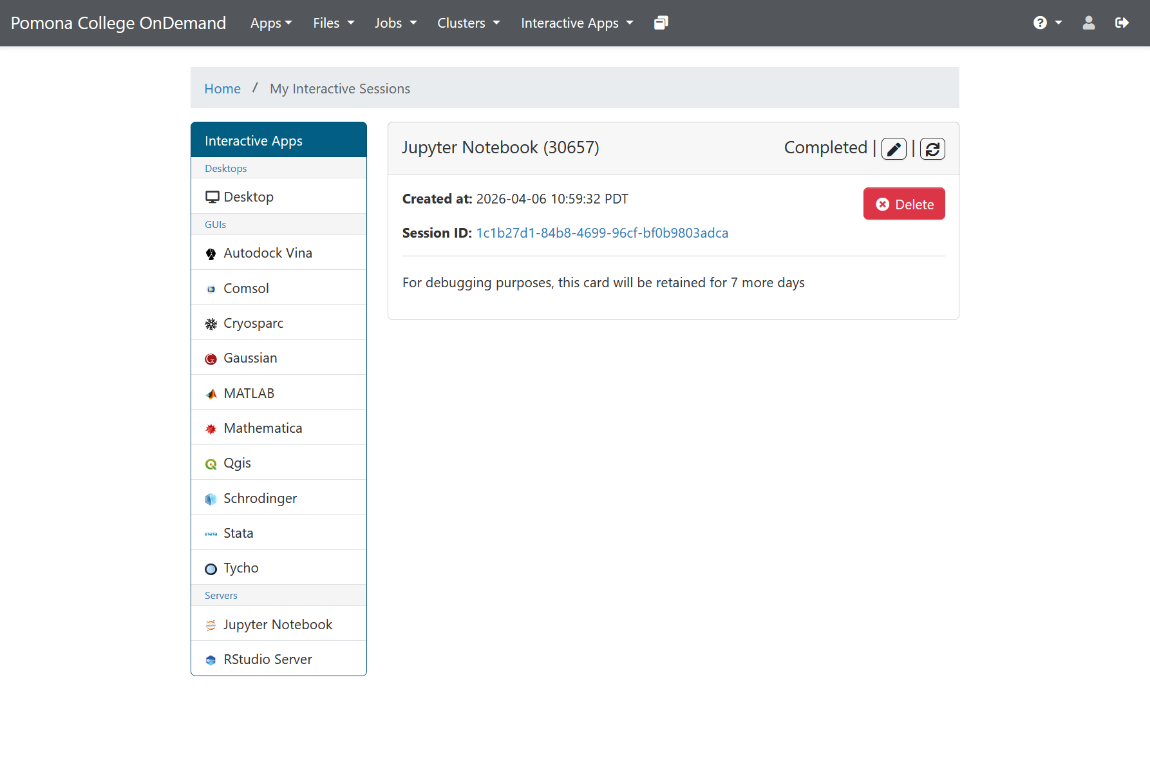The image size is (1150, 758).
Task: Click the Mathematica red star icon
Action: [211, 429]
